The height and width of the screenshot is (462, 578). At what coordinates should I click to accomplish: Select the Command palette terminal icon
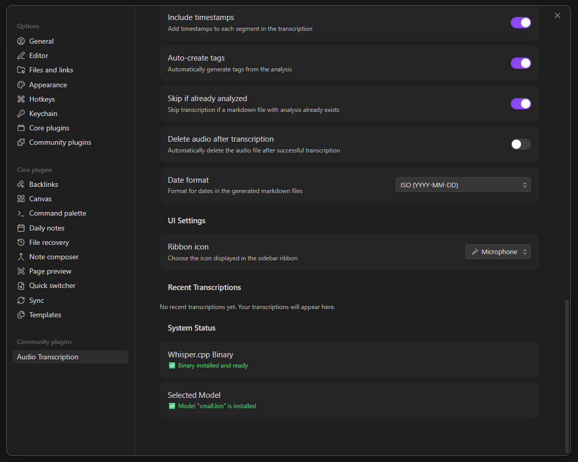[x=21, y=213]
